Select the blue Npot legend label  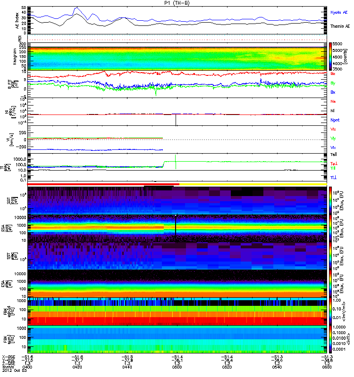click(x=335, y=120)
